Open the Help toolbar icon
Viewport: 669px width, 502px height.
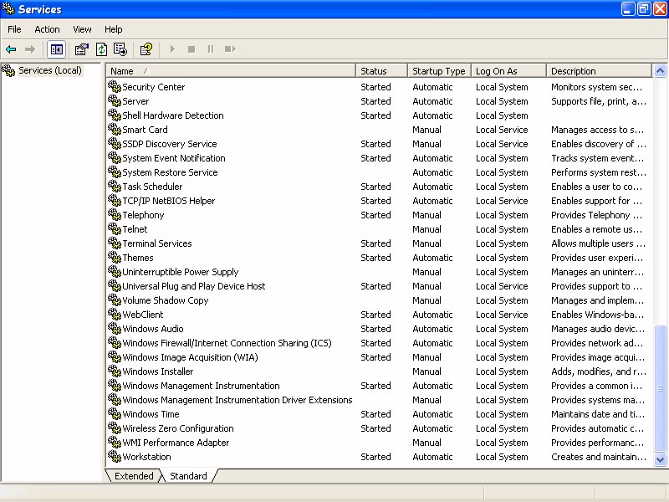(x=146, y=49)
